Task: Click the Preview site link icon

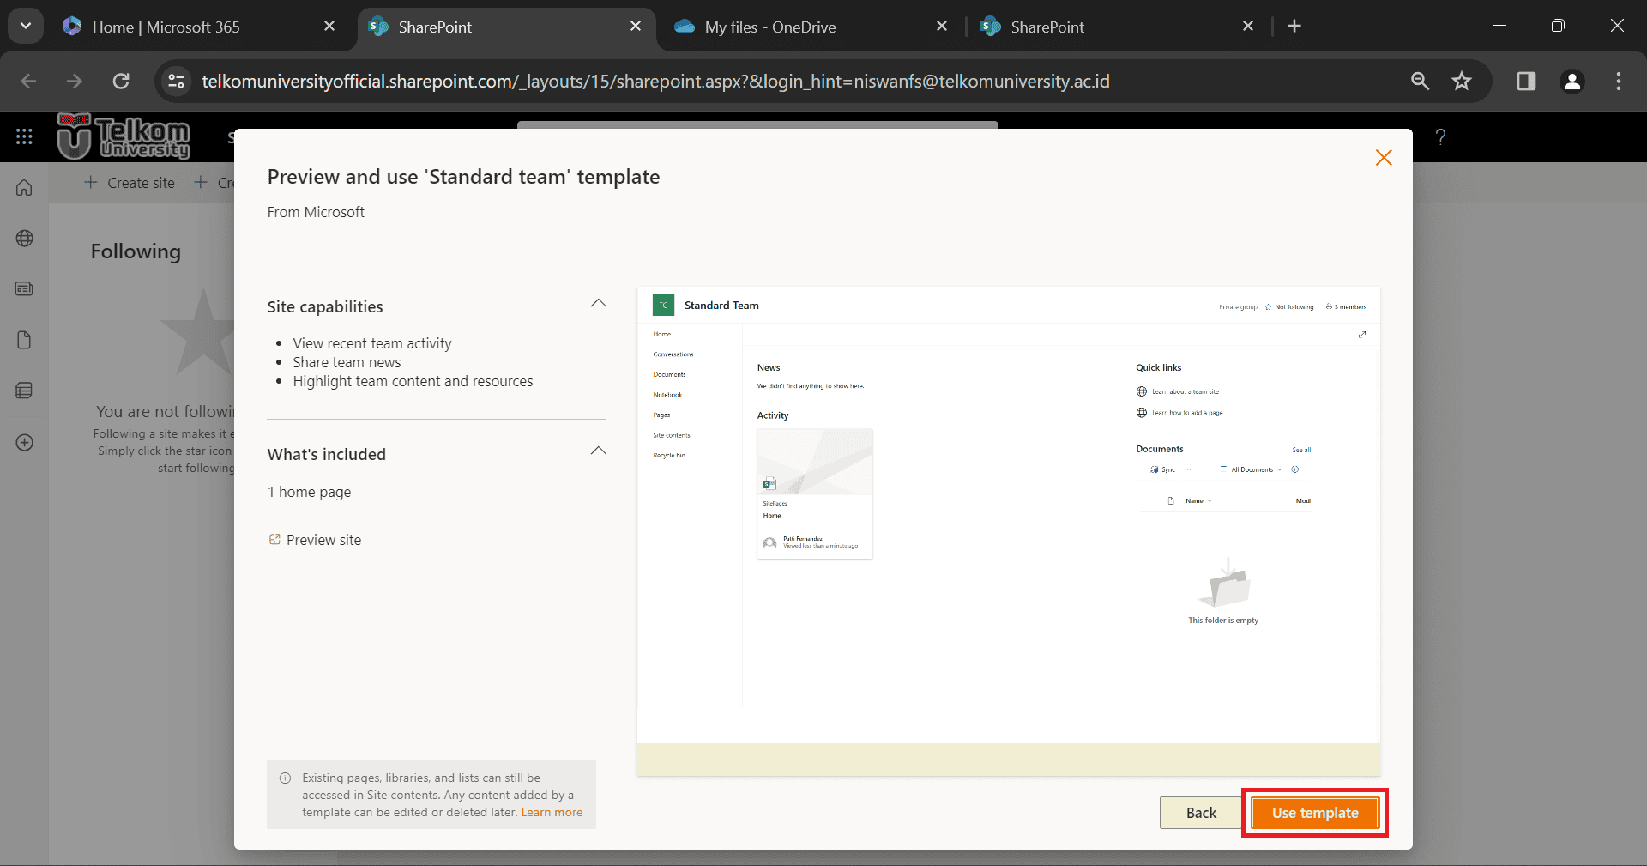Action: [x=274, y=540]
